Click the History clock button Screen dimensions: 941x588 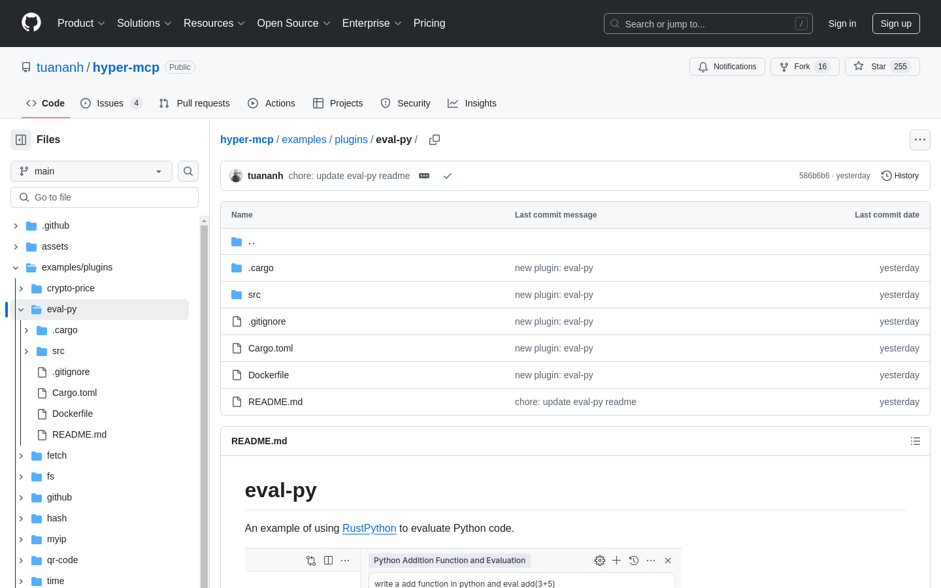[900, 176]
